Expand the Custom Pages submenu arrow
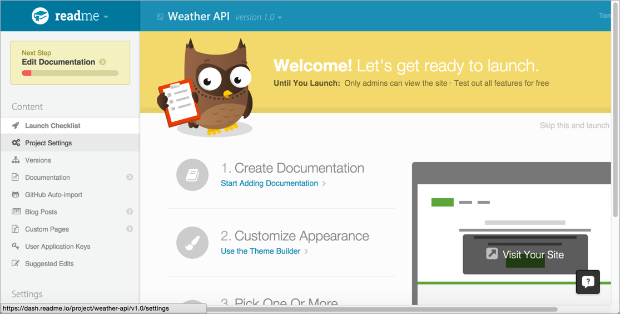 [x=130, y=229]
